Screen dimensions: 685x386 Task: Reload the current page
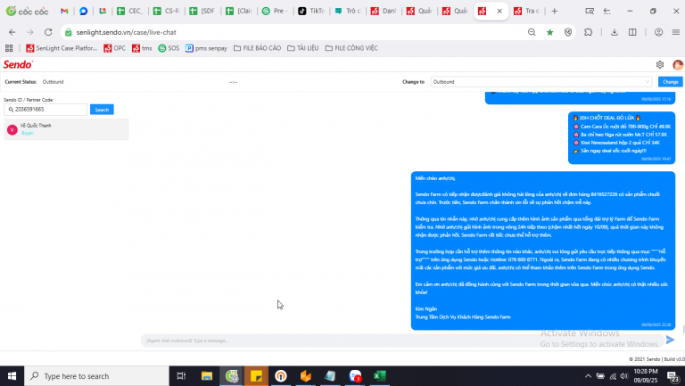pyautogui.click(x=48, y=32)
